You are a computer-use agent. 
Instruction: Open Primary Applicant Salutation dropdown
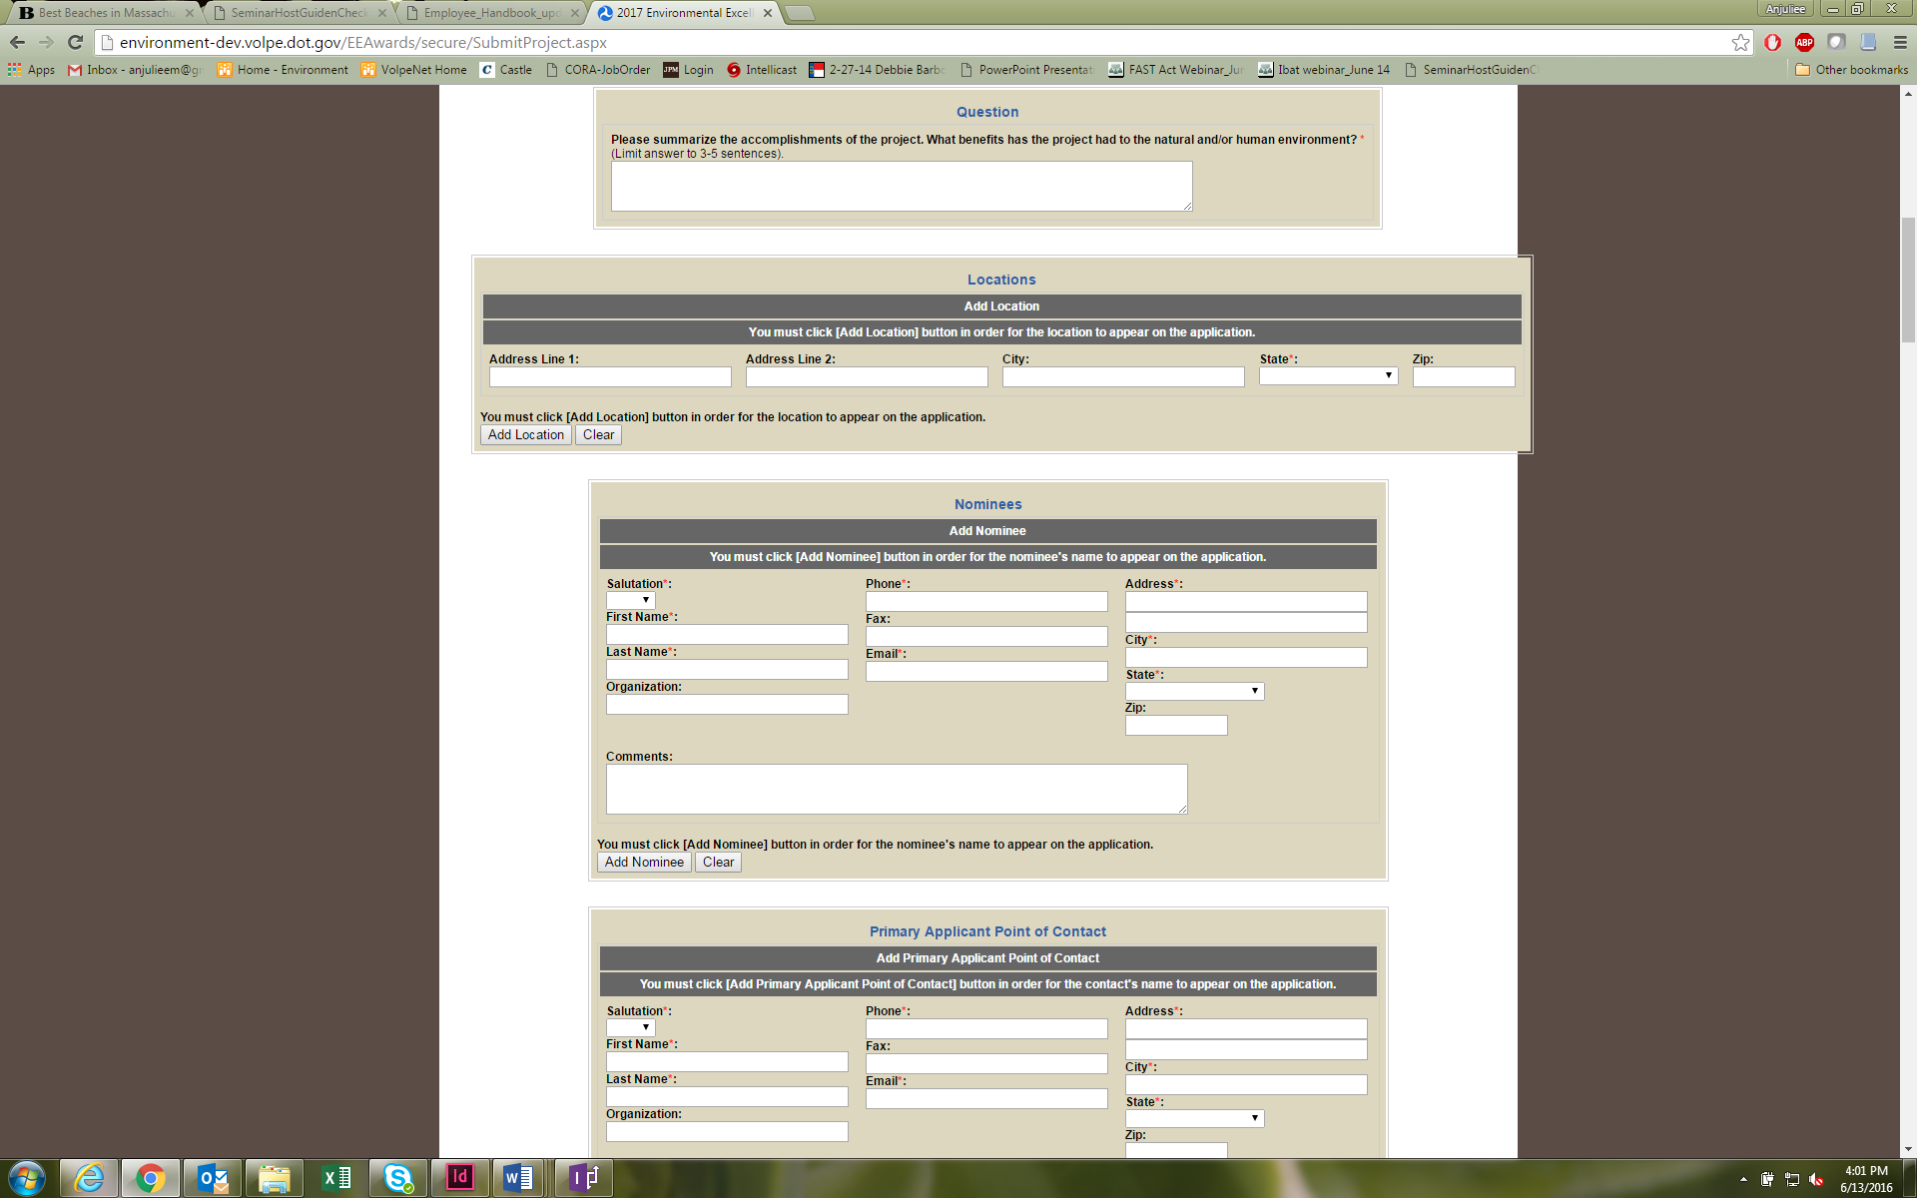[630, 1027]
